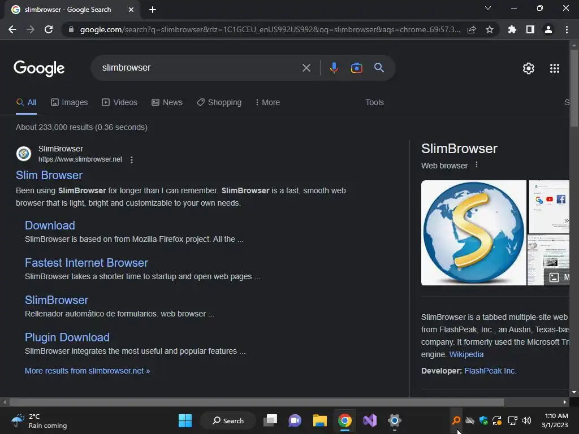Open Google quick settings gear
The width and height of the screenshot is (579, 434).
tap(529, 68)
